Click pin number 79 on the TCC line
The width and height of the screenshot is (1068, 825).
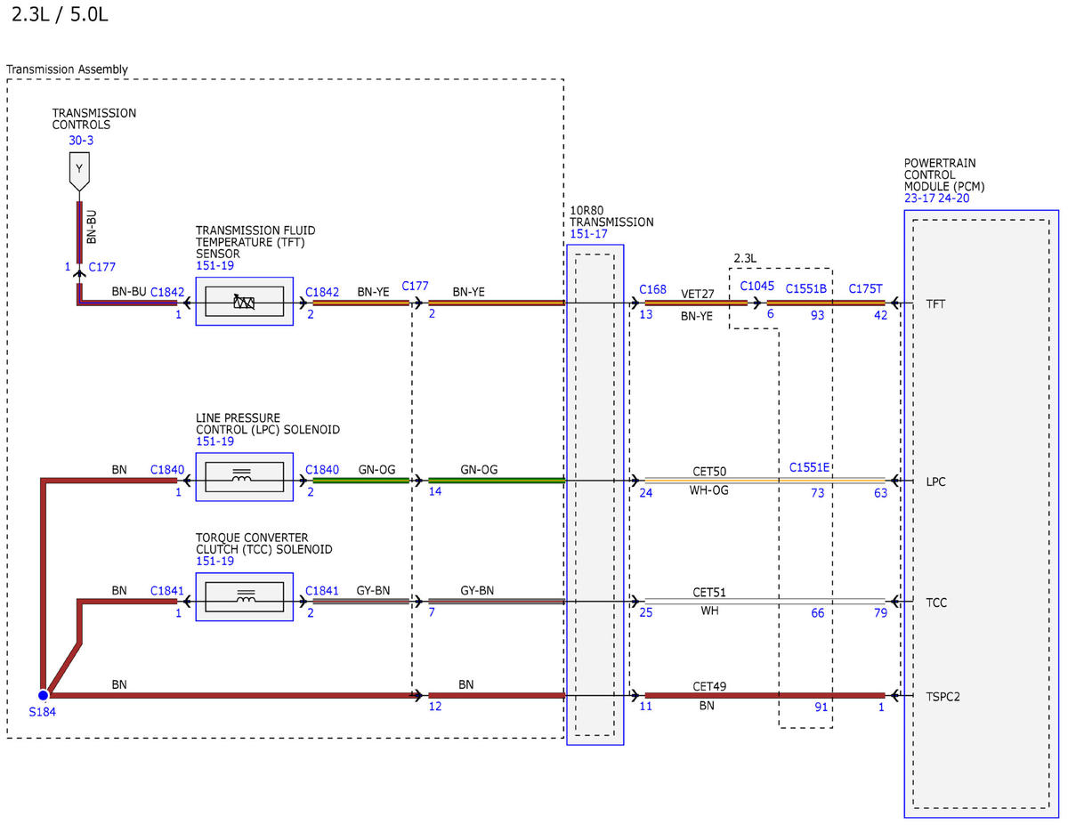[x=881, y=613]
